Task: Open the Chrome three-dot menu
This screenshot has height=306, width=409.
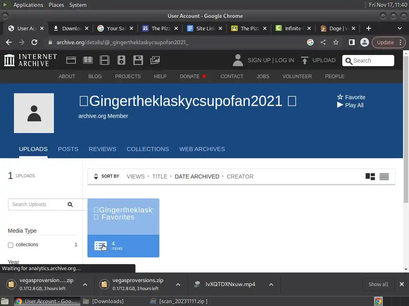Action: tap(400, 42)
